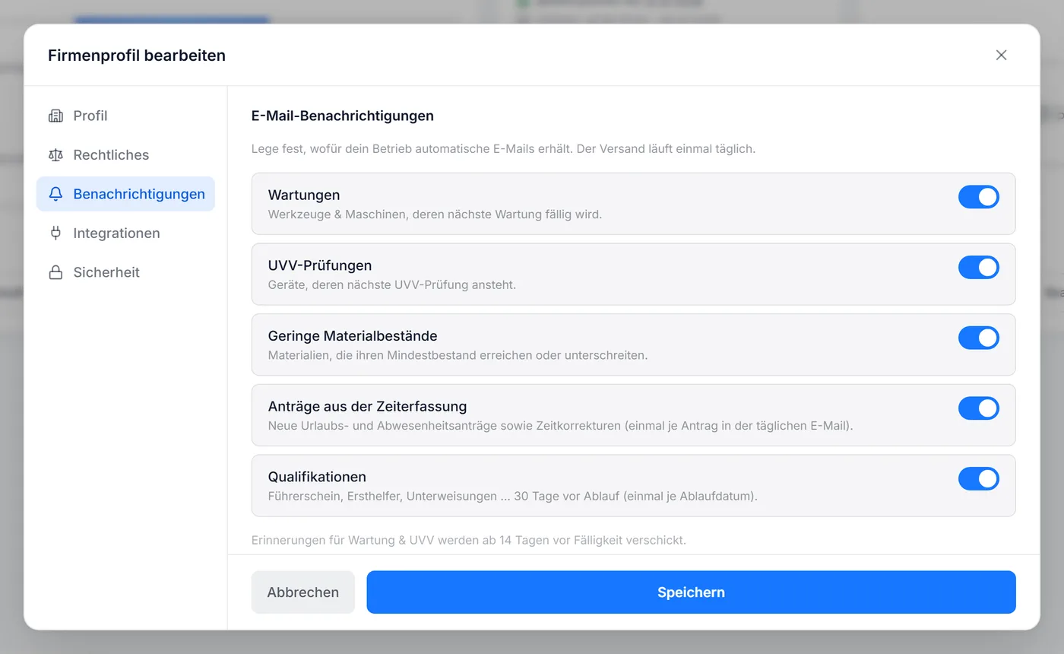This screenshot has width=1064, height=654.
Task: Open the Integrationen section
Action: (x=125, y=233)
